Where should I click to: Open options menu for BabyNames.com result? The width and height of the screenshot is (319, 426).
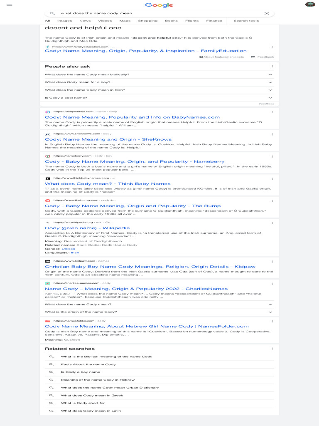272,112
